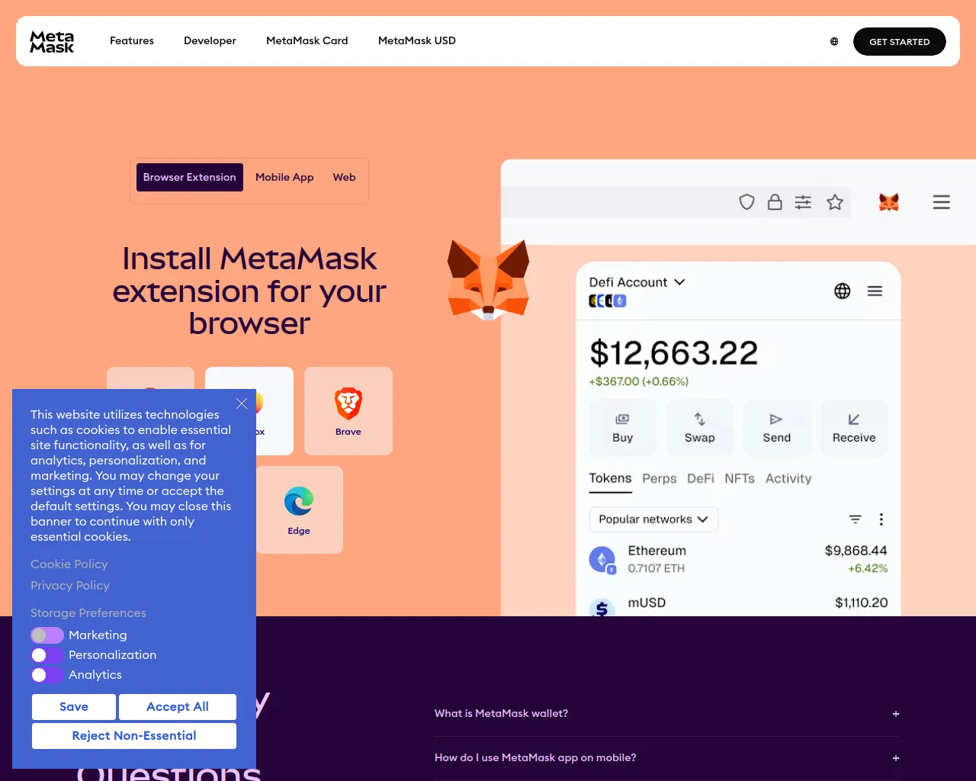Open the MetaMask USD nav item
The height and width of the screenshot is (781, 976).
[x=417, y=41]
